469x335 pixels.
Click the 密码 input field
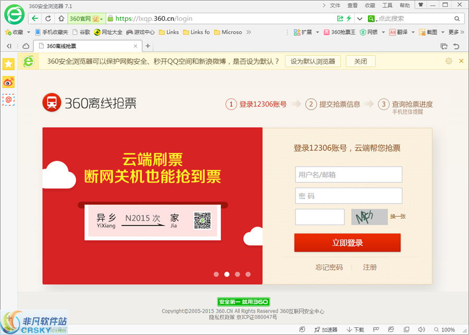[x=349, y=195]
